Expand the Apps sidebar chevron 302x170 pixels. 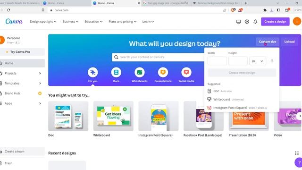point(40,103)
